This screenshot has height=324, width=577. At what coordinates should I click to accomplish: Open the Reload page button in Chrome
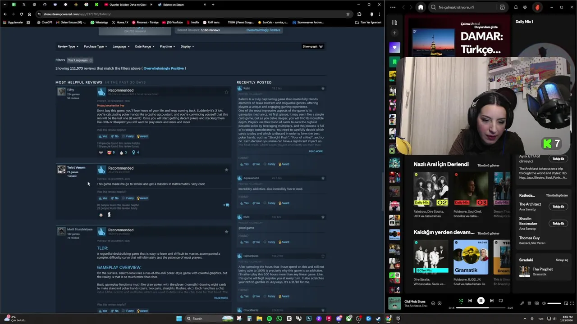21,14
